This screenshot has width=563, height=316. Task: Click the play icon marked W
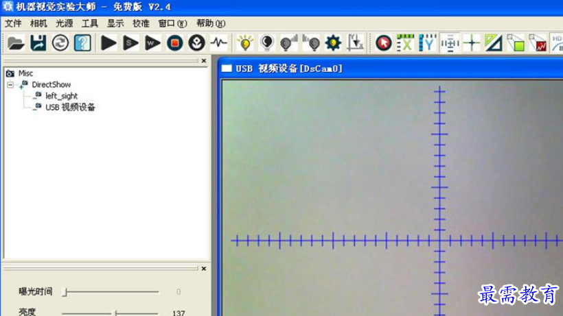pyautogui.click(x=152, y=43)
